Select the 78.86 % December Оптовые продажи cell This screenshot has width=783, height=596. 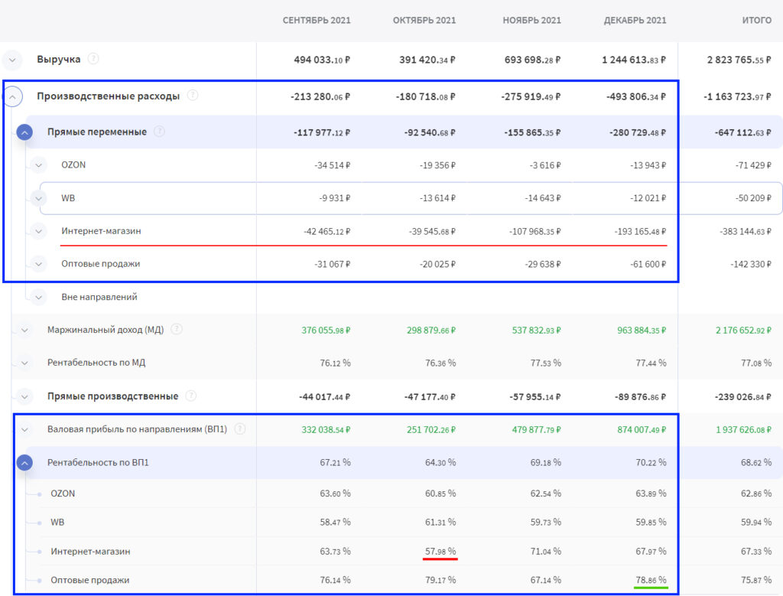651,580
